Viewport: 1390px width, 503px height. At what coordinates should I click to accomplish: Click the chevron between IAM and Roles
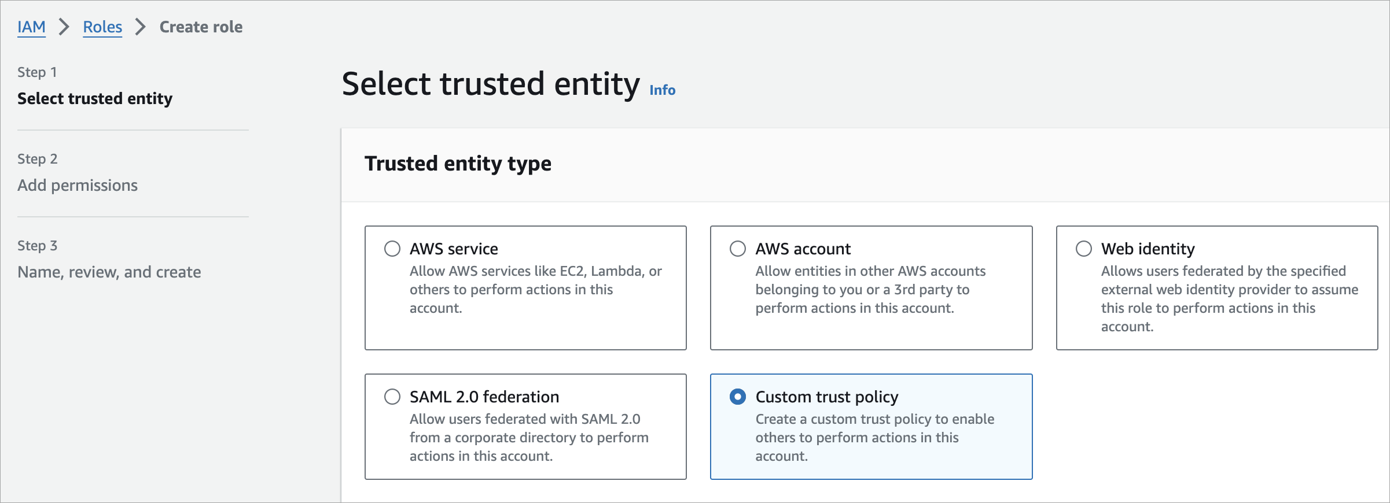tap(64, 27)
